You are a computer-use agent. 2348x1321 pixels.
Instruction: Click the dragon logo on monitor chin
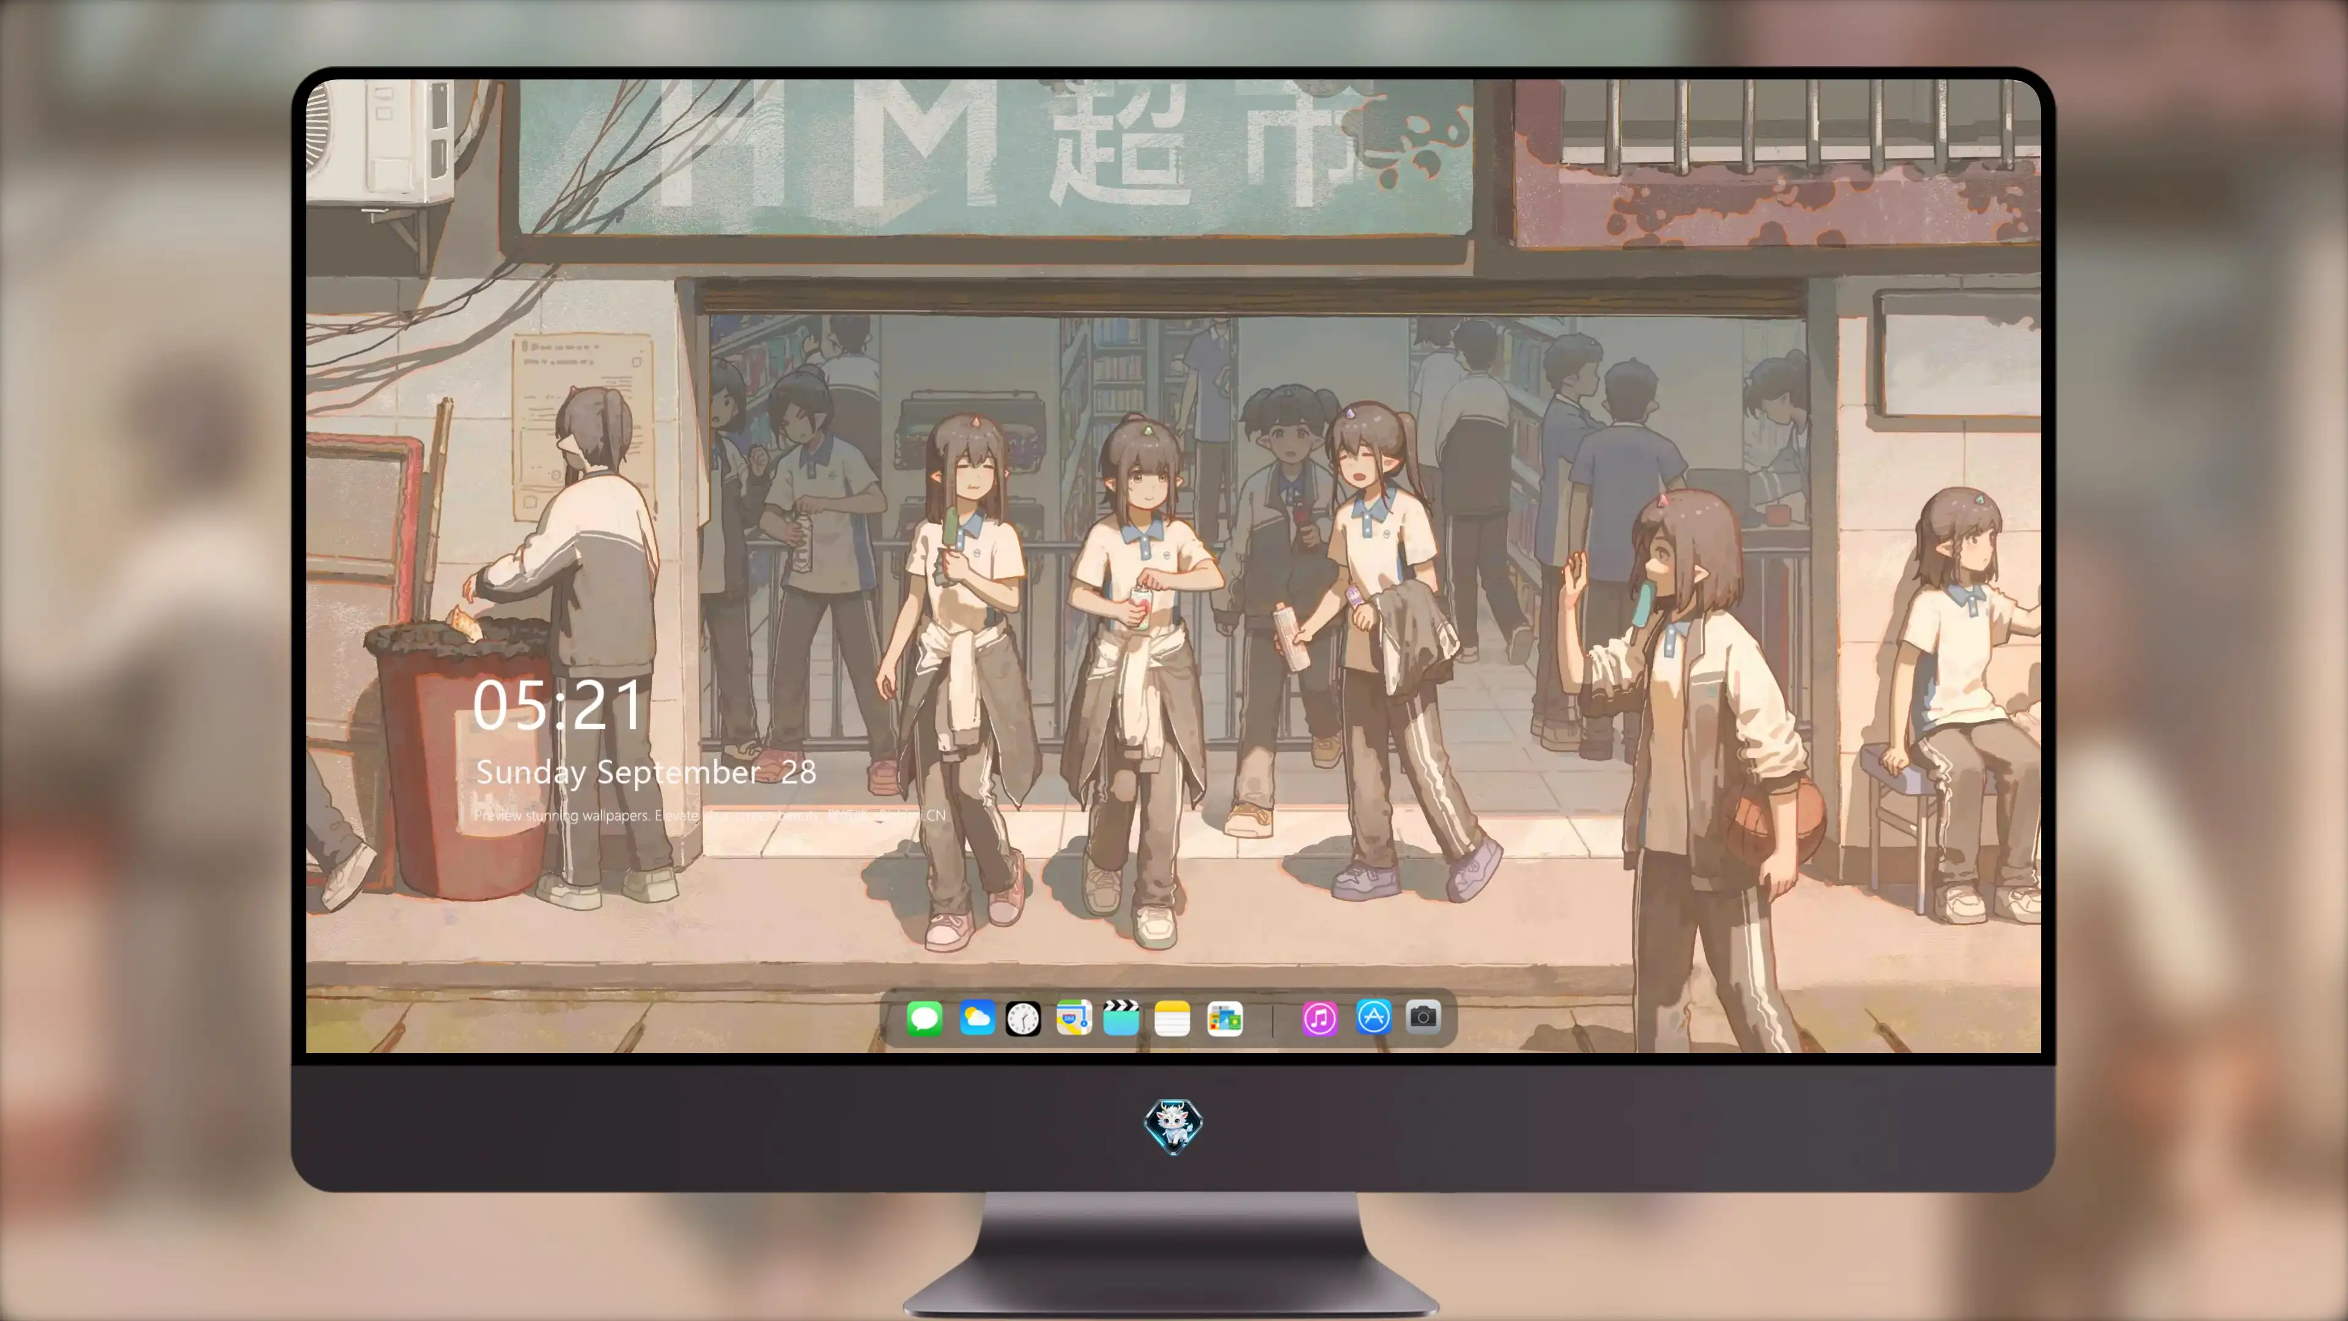[x=1173, y=1127]
